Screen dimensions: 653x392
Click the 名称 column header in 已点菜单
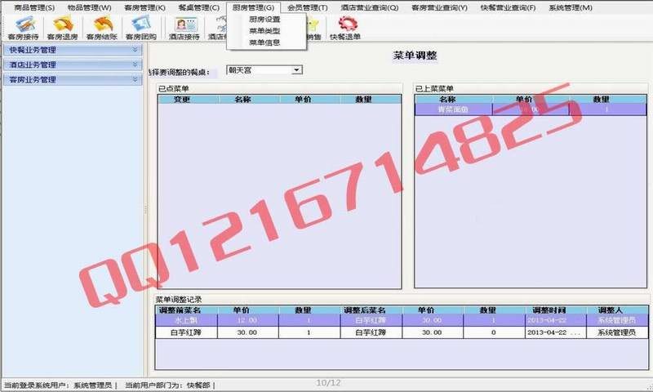249,99
